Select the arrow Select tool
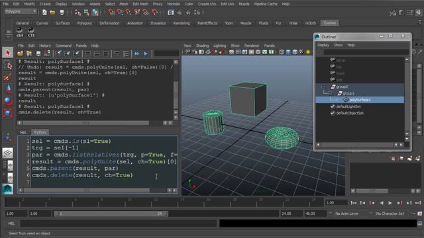 pos(7,52)
